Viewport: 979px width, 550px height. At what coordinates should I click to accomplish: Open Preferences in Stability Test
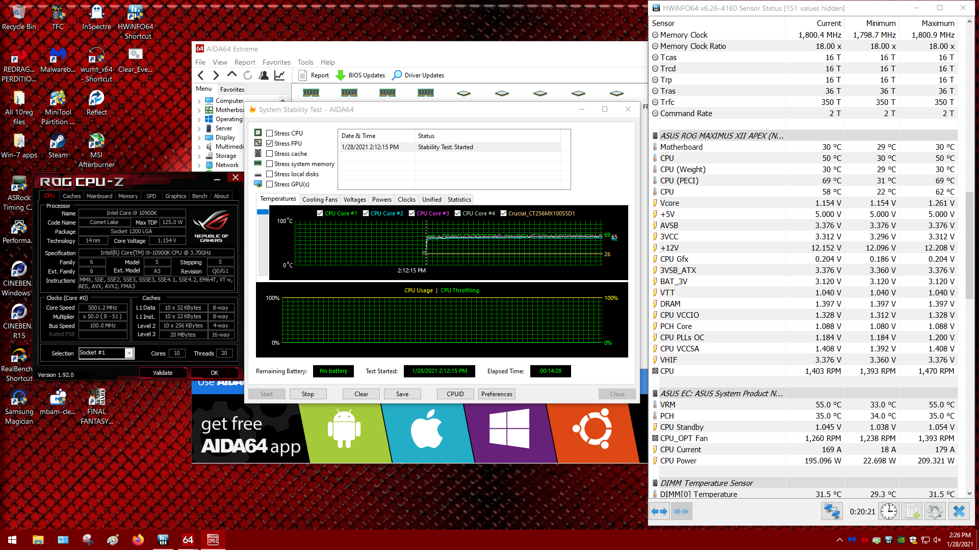(x=497, y=394)
